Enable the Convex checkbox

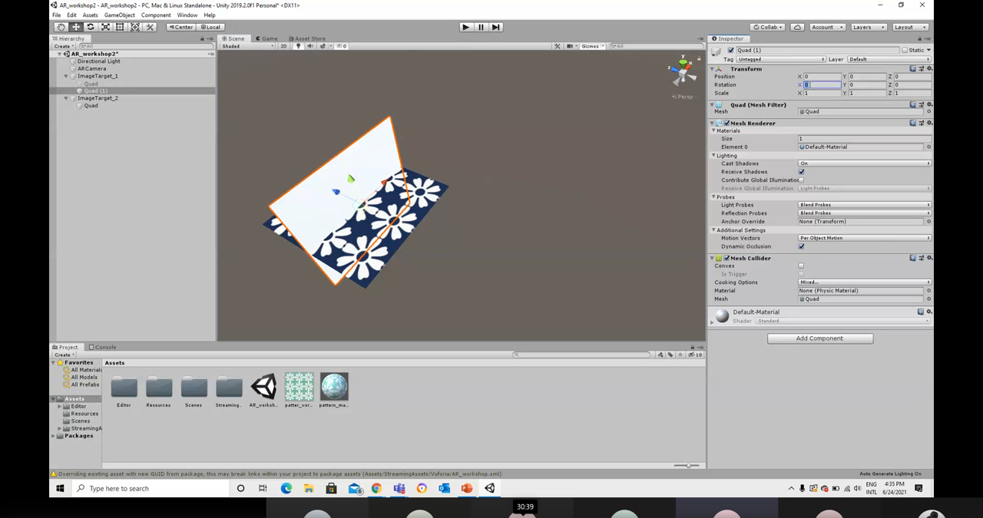pos(801,266)
